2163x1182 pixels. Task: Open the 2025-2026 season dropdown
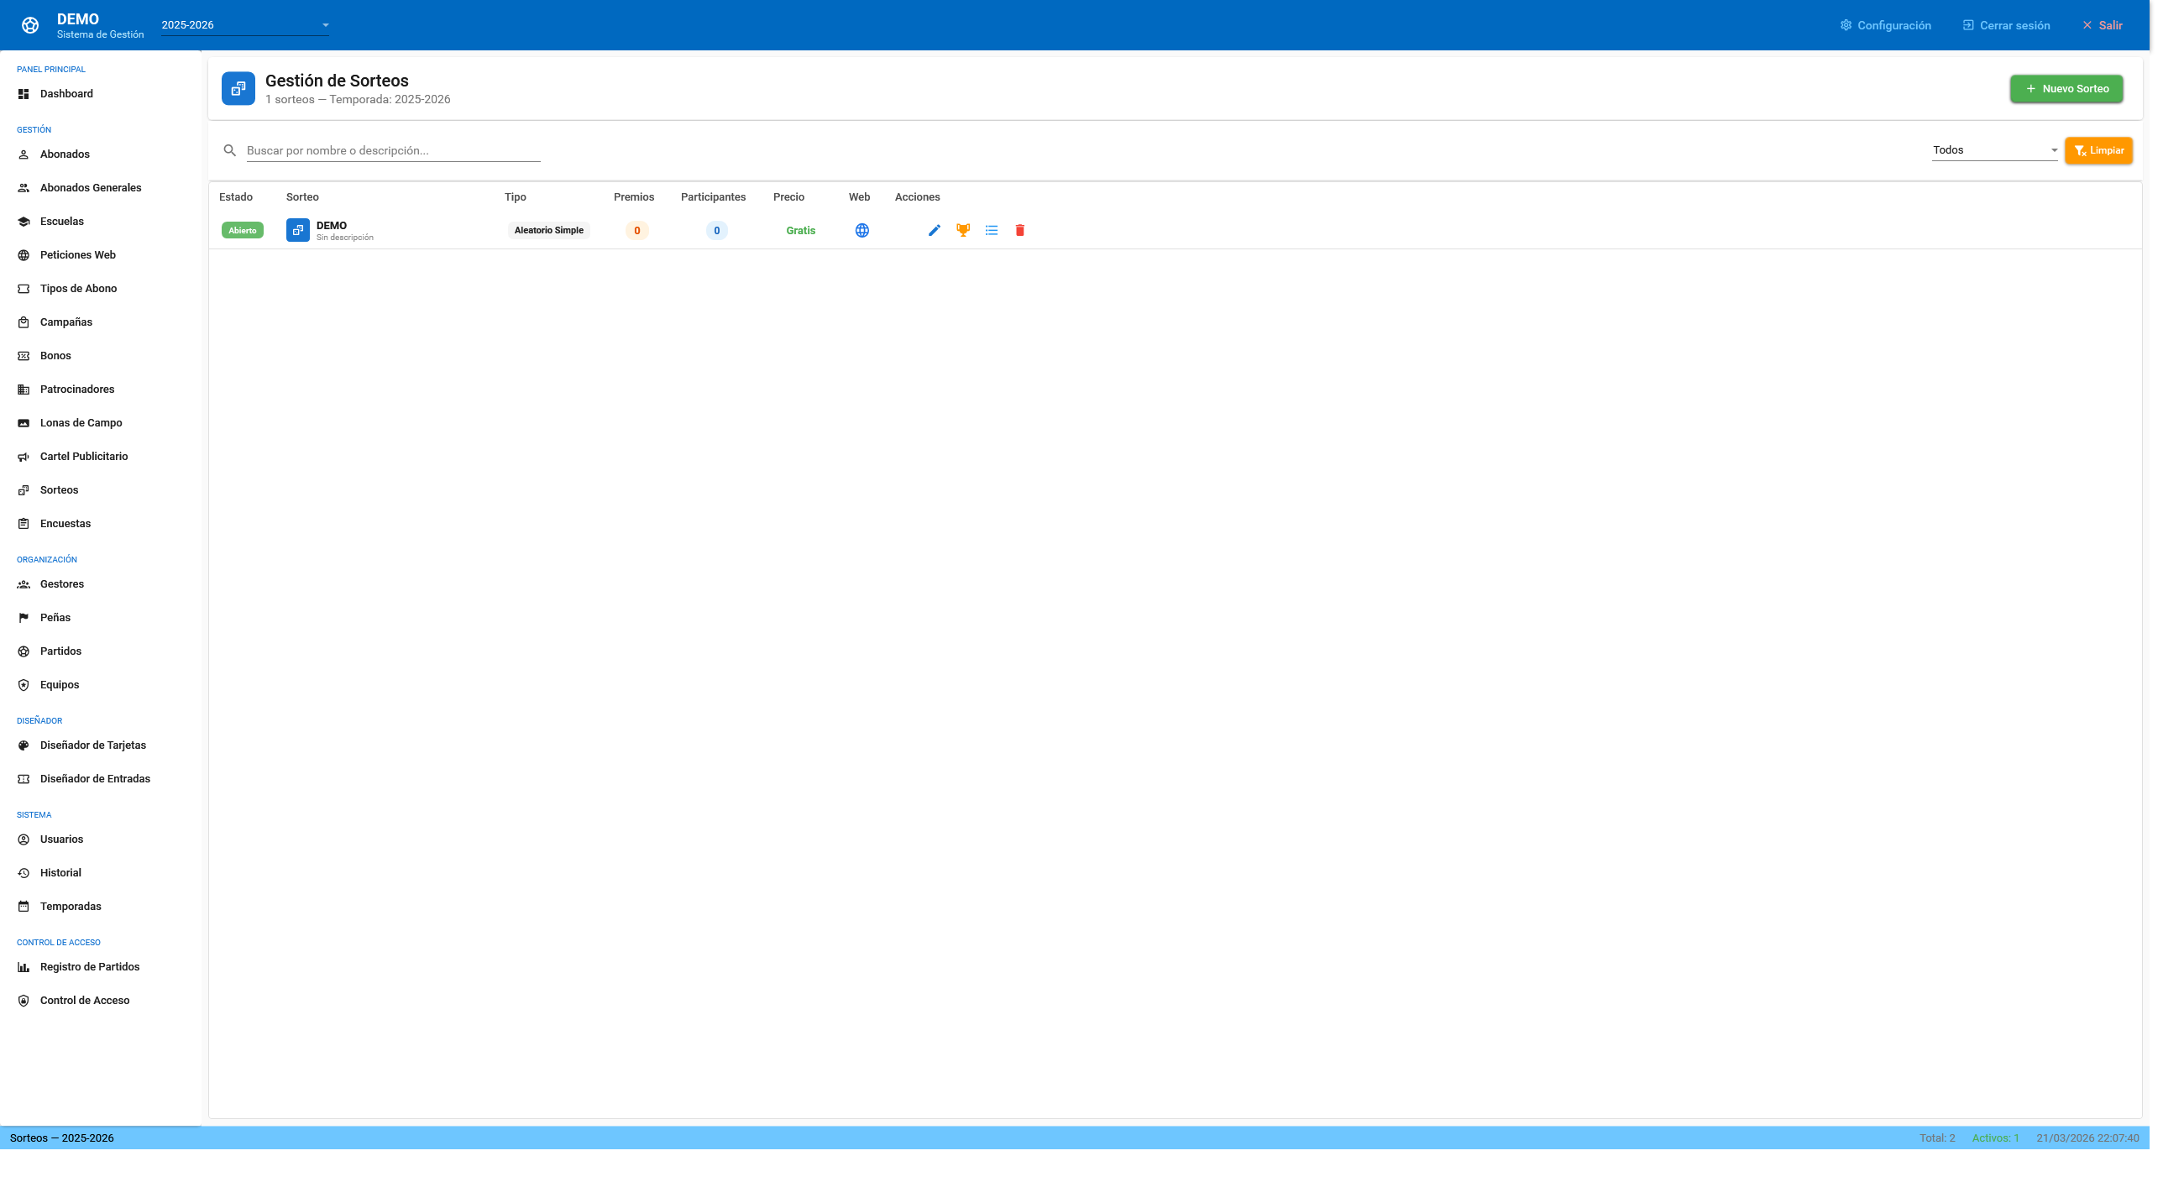tap(244, 25)
